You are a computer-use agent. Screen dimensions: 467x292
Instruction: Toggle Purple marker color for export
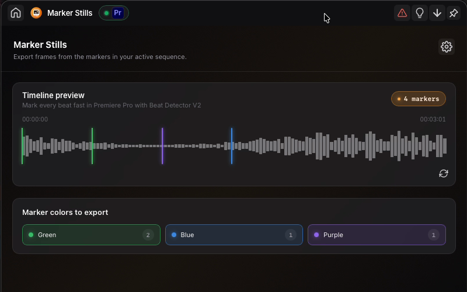pyautogui.click(x=377, y=235)
